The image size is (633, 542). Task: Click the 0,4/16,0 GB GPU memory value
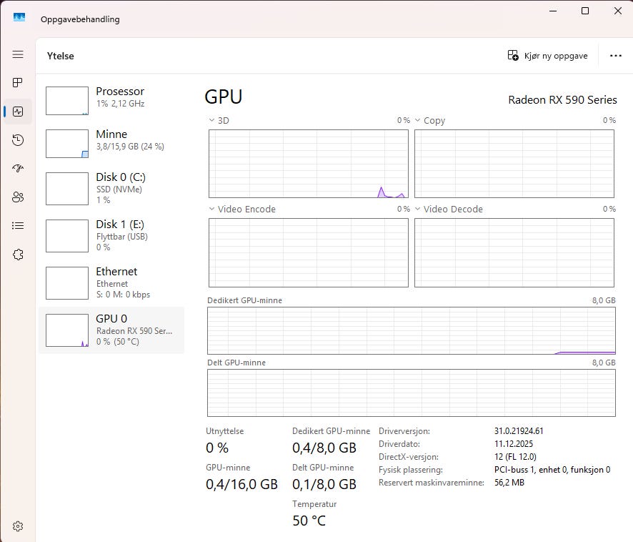[241, 484]
